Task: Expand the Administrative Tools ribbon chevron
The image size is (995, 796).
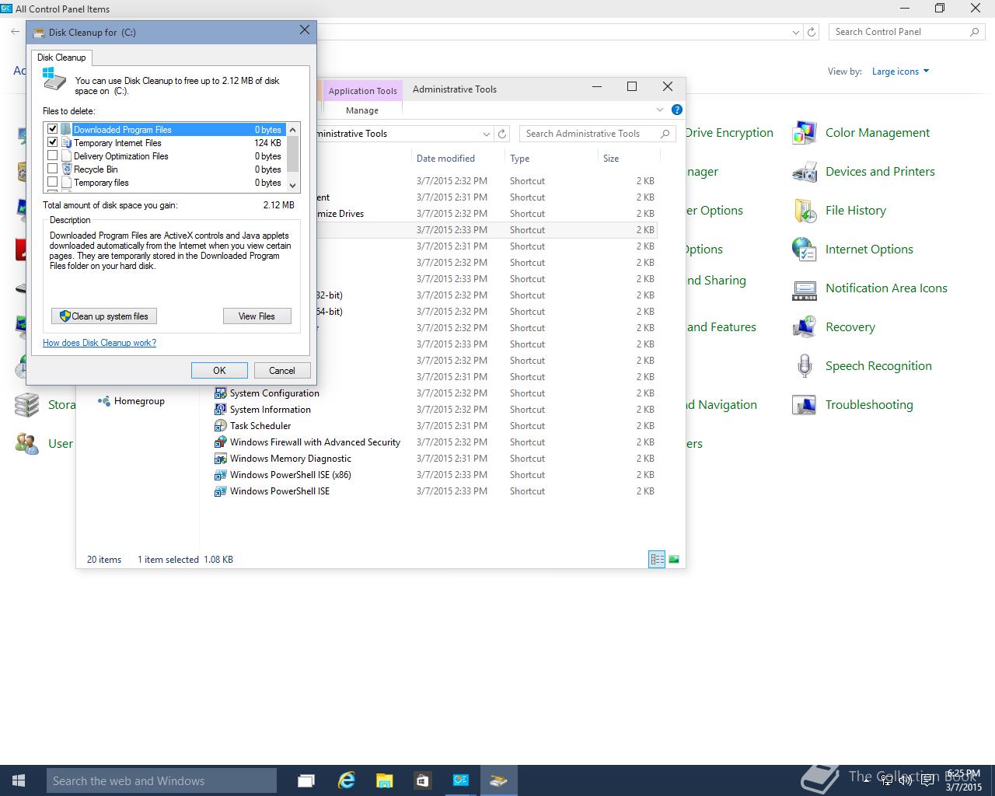Action: click(660, 110)
